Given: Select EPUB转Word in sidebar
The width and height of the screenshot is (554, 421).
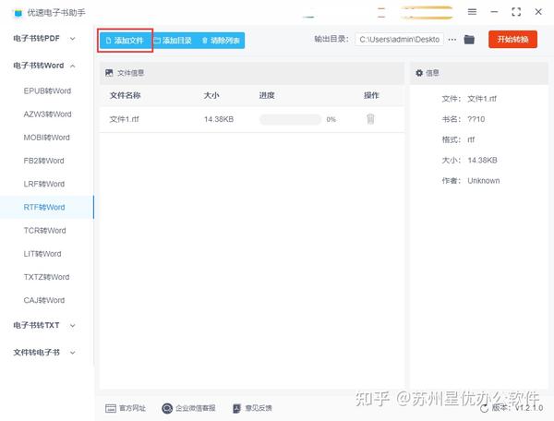Looking at the screenshot, I should coord(47,91).
